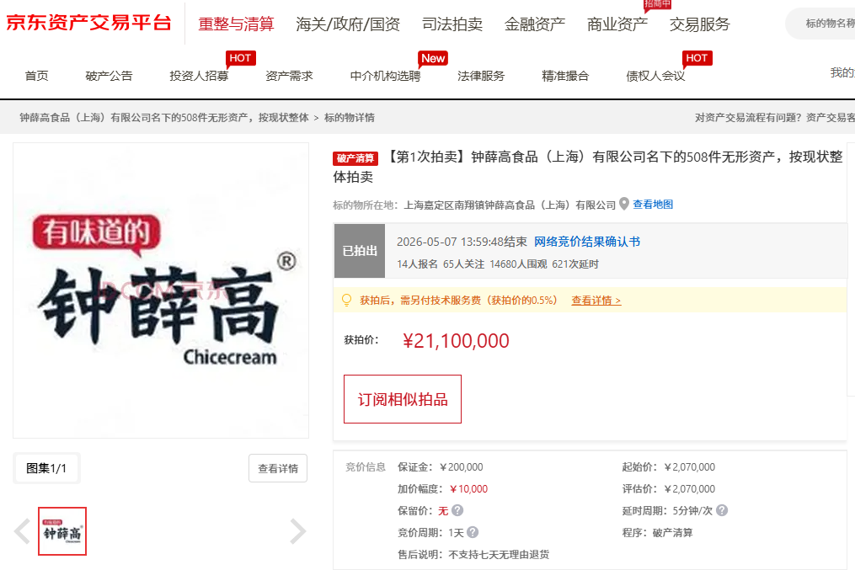Click HOT badge above 债权人会议
Screen dimensions: 855x570
coord(697,58)
